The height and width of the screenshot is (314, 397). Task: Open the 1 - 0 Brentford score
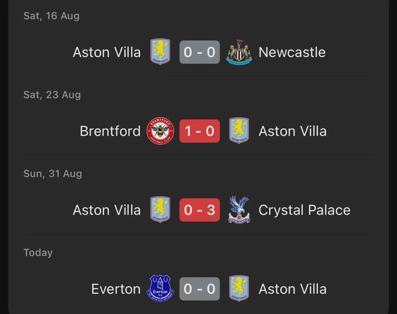point(199,131)
